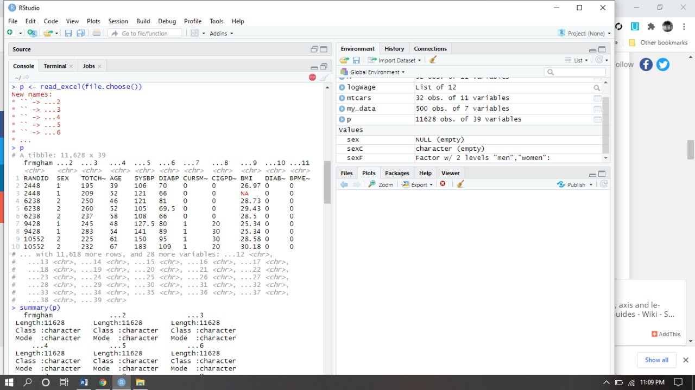Remove current plot with red X icon
The width and height of the screenshot is (695, 390).
click(443, 184)
